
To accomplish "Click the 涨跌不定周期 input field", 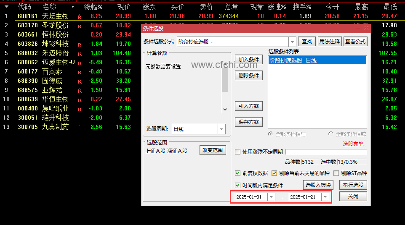I will [x=326, y=152].
